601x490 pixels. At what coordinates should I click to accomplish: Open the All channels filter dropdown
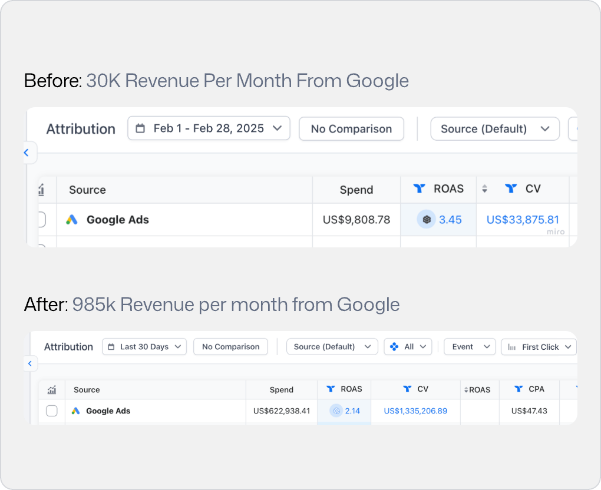point(408,347)
